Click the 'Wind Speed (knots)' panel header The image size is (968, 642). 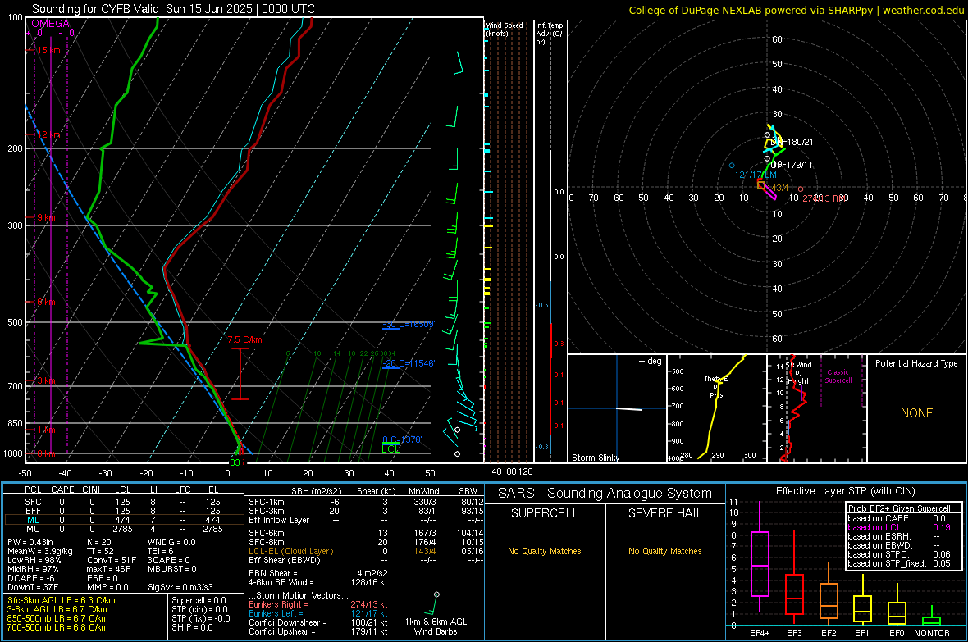505,29
